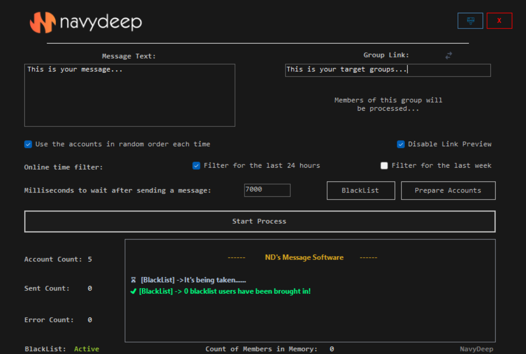Click the Account Count: 5 text
526x354 pixels.
[58, 259]
